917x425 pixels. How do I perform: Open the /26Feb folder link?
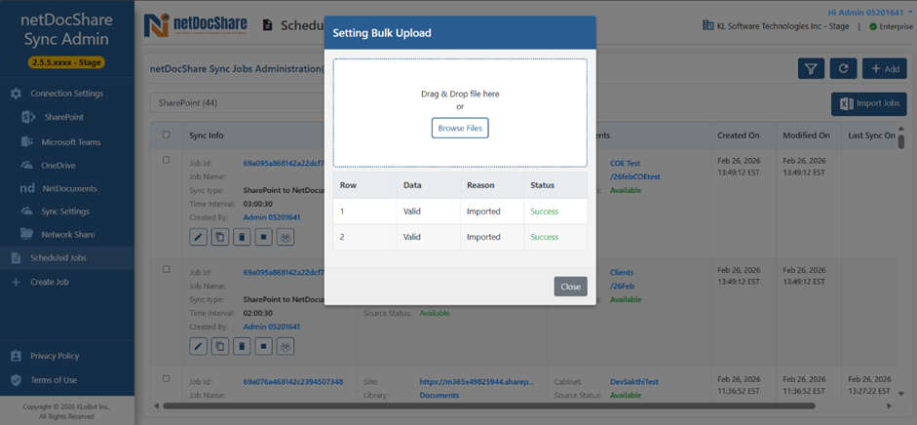(x=623, y=286)
